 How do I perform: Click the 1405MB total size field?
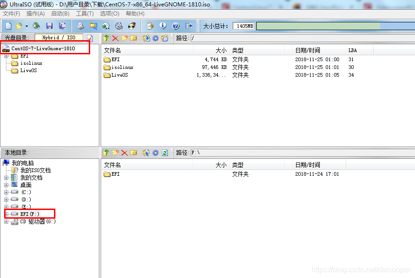[x=243, y=26]
